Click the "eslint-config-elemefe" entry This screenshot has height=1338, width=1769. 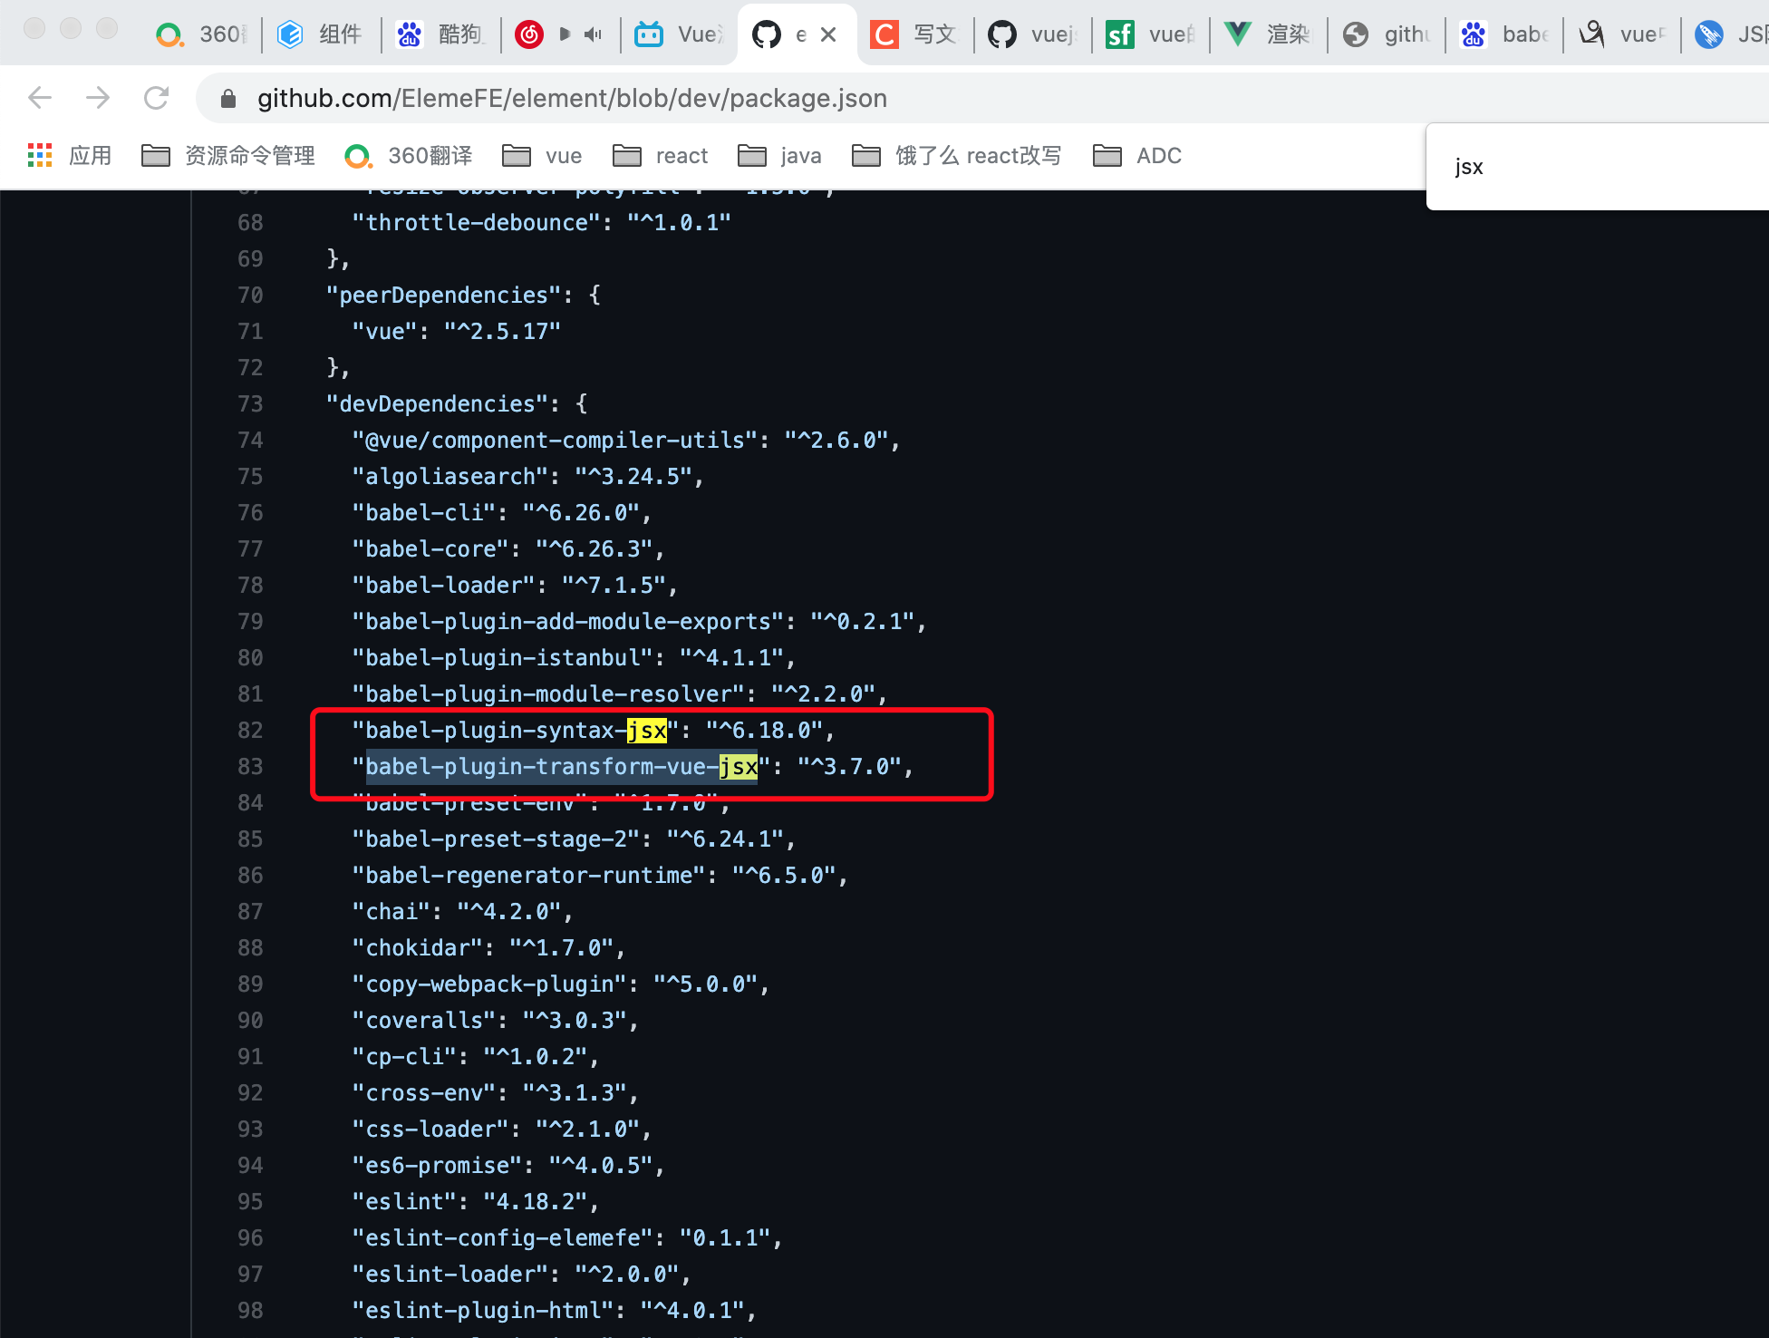click(567, 1238)
